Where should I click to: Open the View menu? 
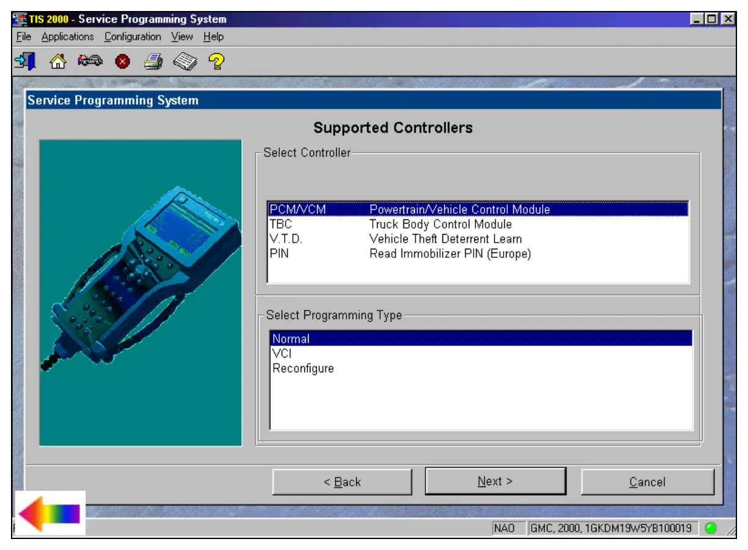[x=182, y=37]
